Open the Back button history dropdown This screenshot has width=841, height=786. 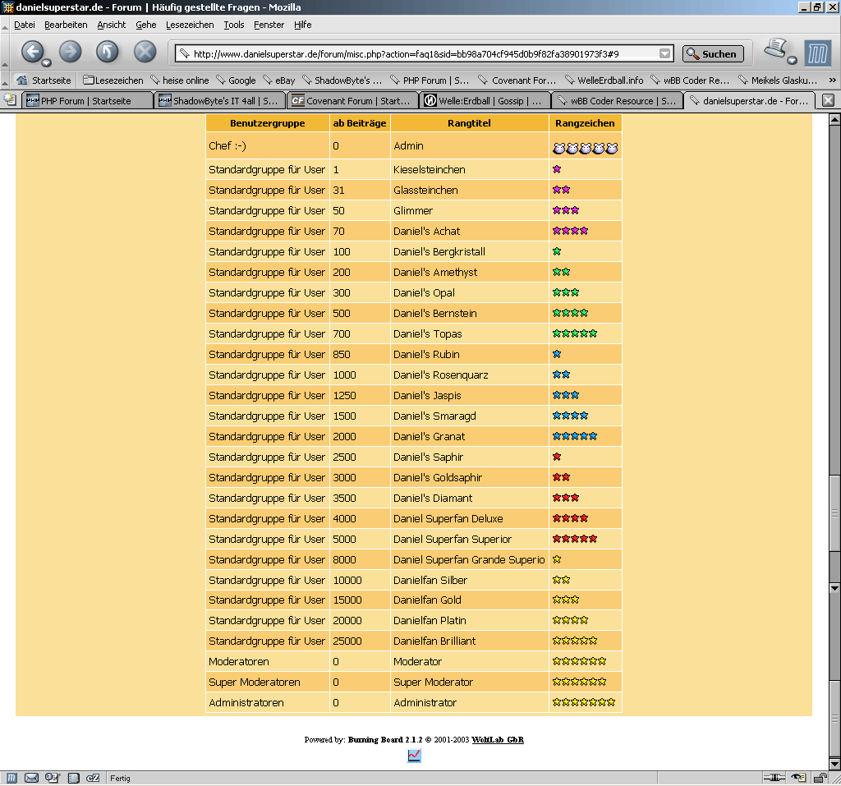pyautogui.click(x=47, y=62)
